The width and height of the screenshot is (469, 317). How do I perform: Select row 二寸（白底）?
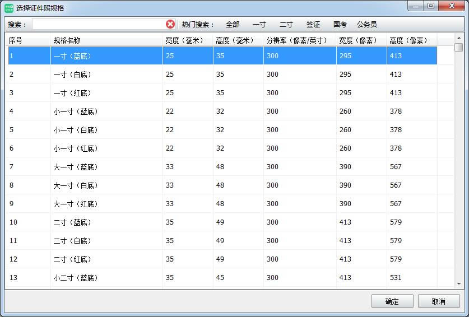pyautogui.click(x=222, y=241)
